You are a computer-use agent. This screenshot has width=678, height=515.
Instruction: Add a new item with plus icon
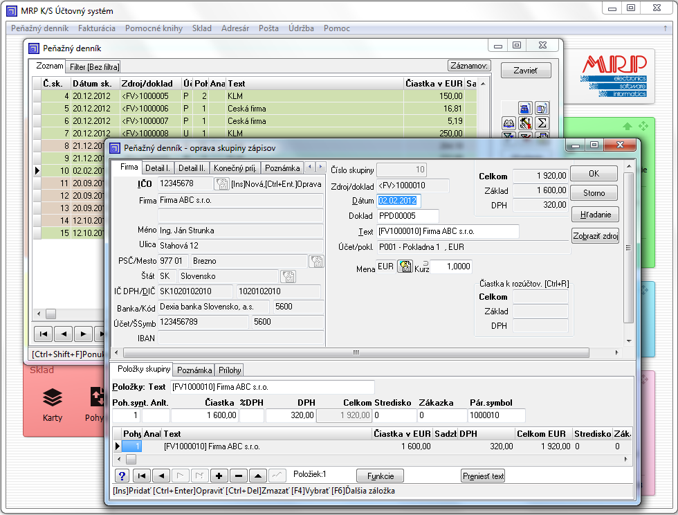coord(219,476)
